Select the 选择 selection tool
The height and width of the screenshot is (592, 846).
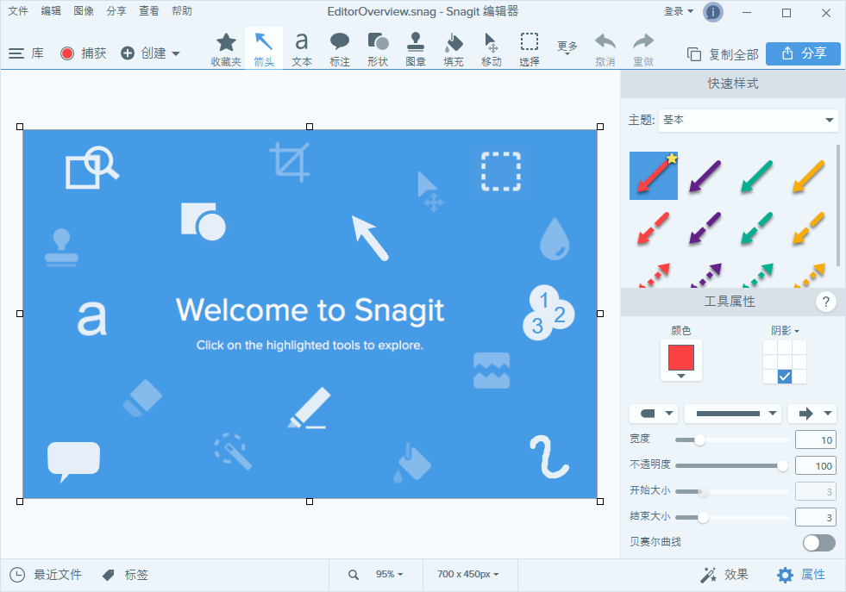pyautogui.click(x=530, y=48)
